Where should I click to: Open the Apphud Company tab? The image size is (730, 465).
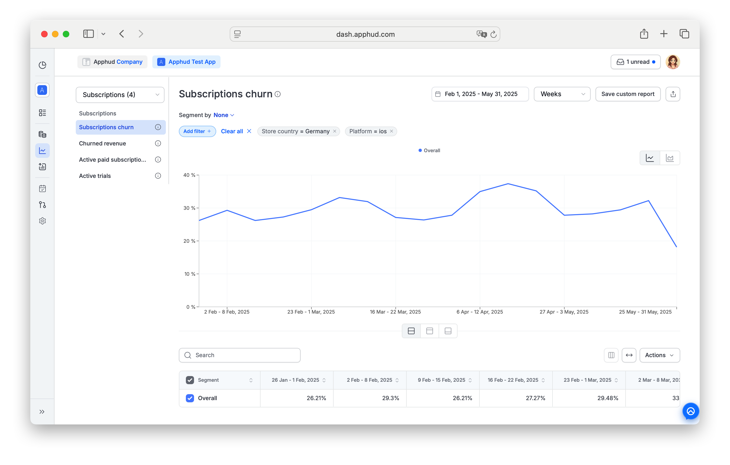pyautogui.click(x=112, y=62)
